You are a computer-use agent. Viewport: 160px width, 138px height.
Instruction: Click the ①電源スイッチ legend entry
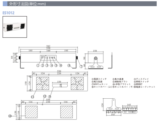tap(99, 79)
